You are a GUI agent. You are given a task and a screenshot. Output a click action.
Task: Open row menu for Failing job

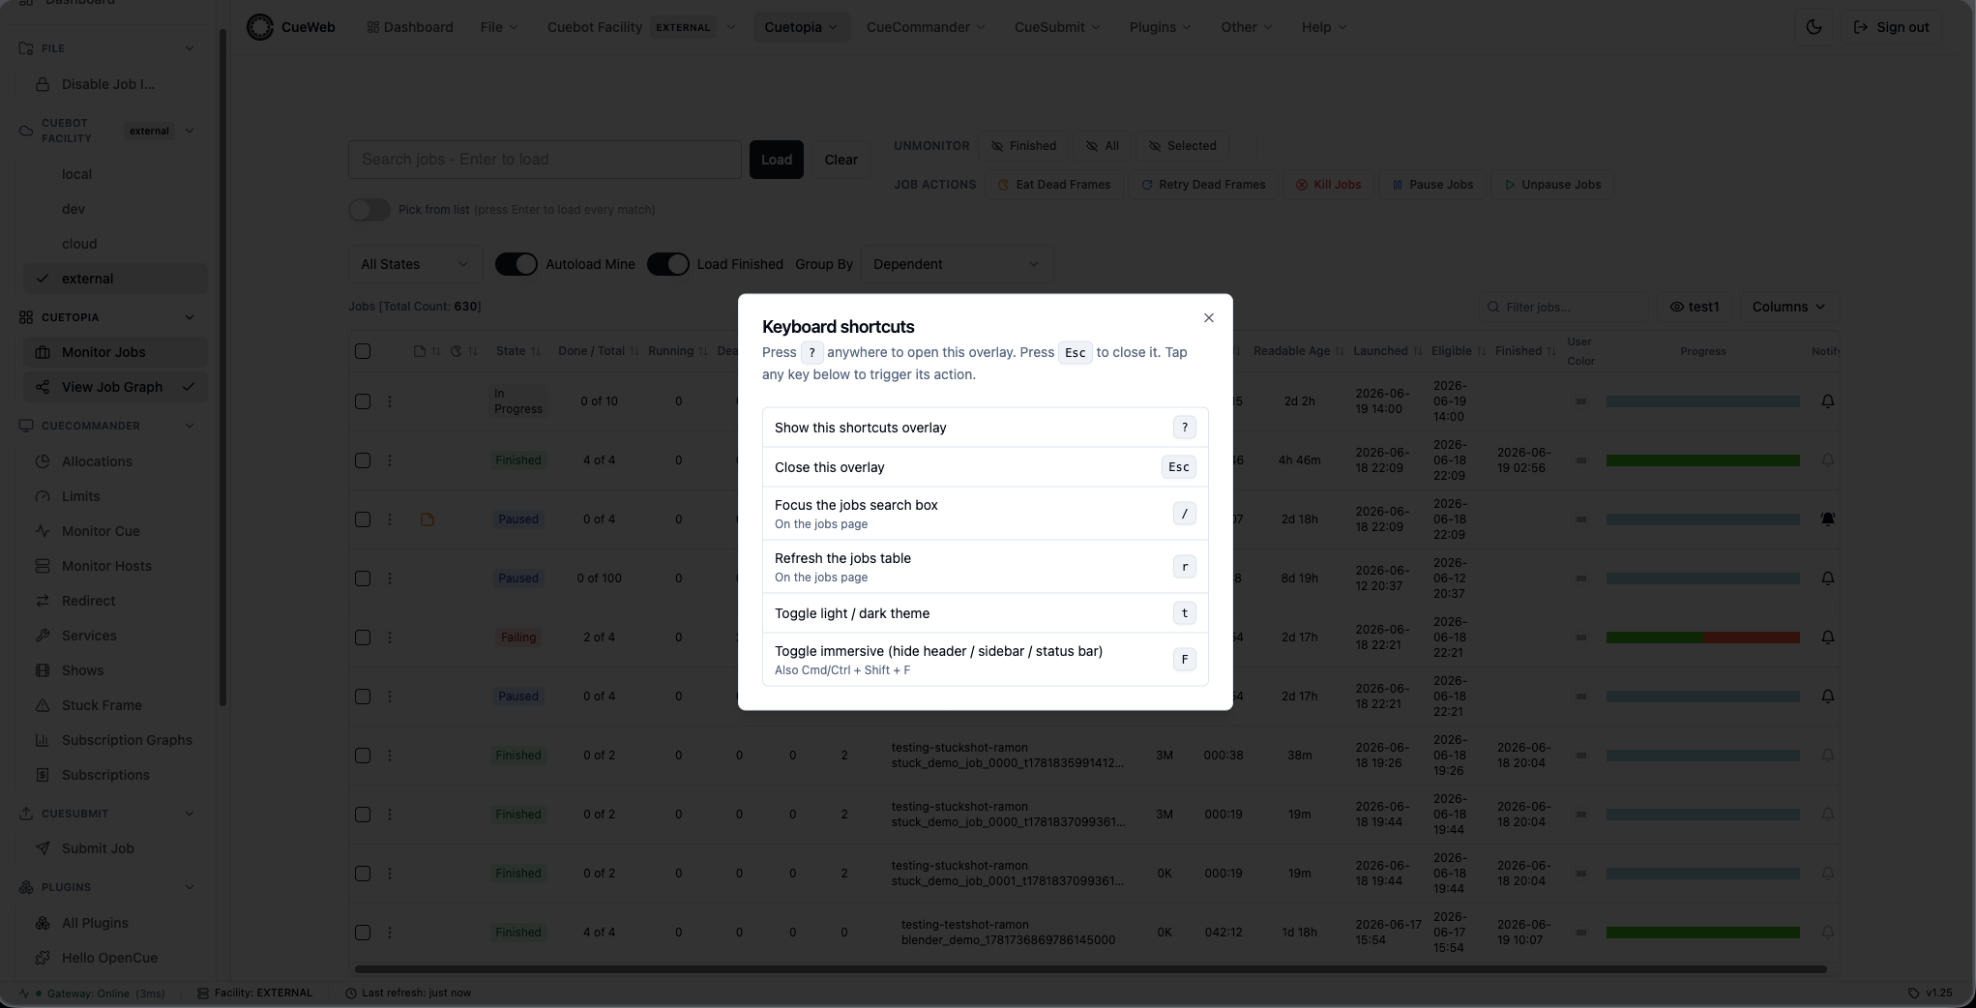390,637
